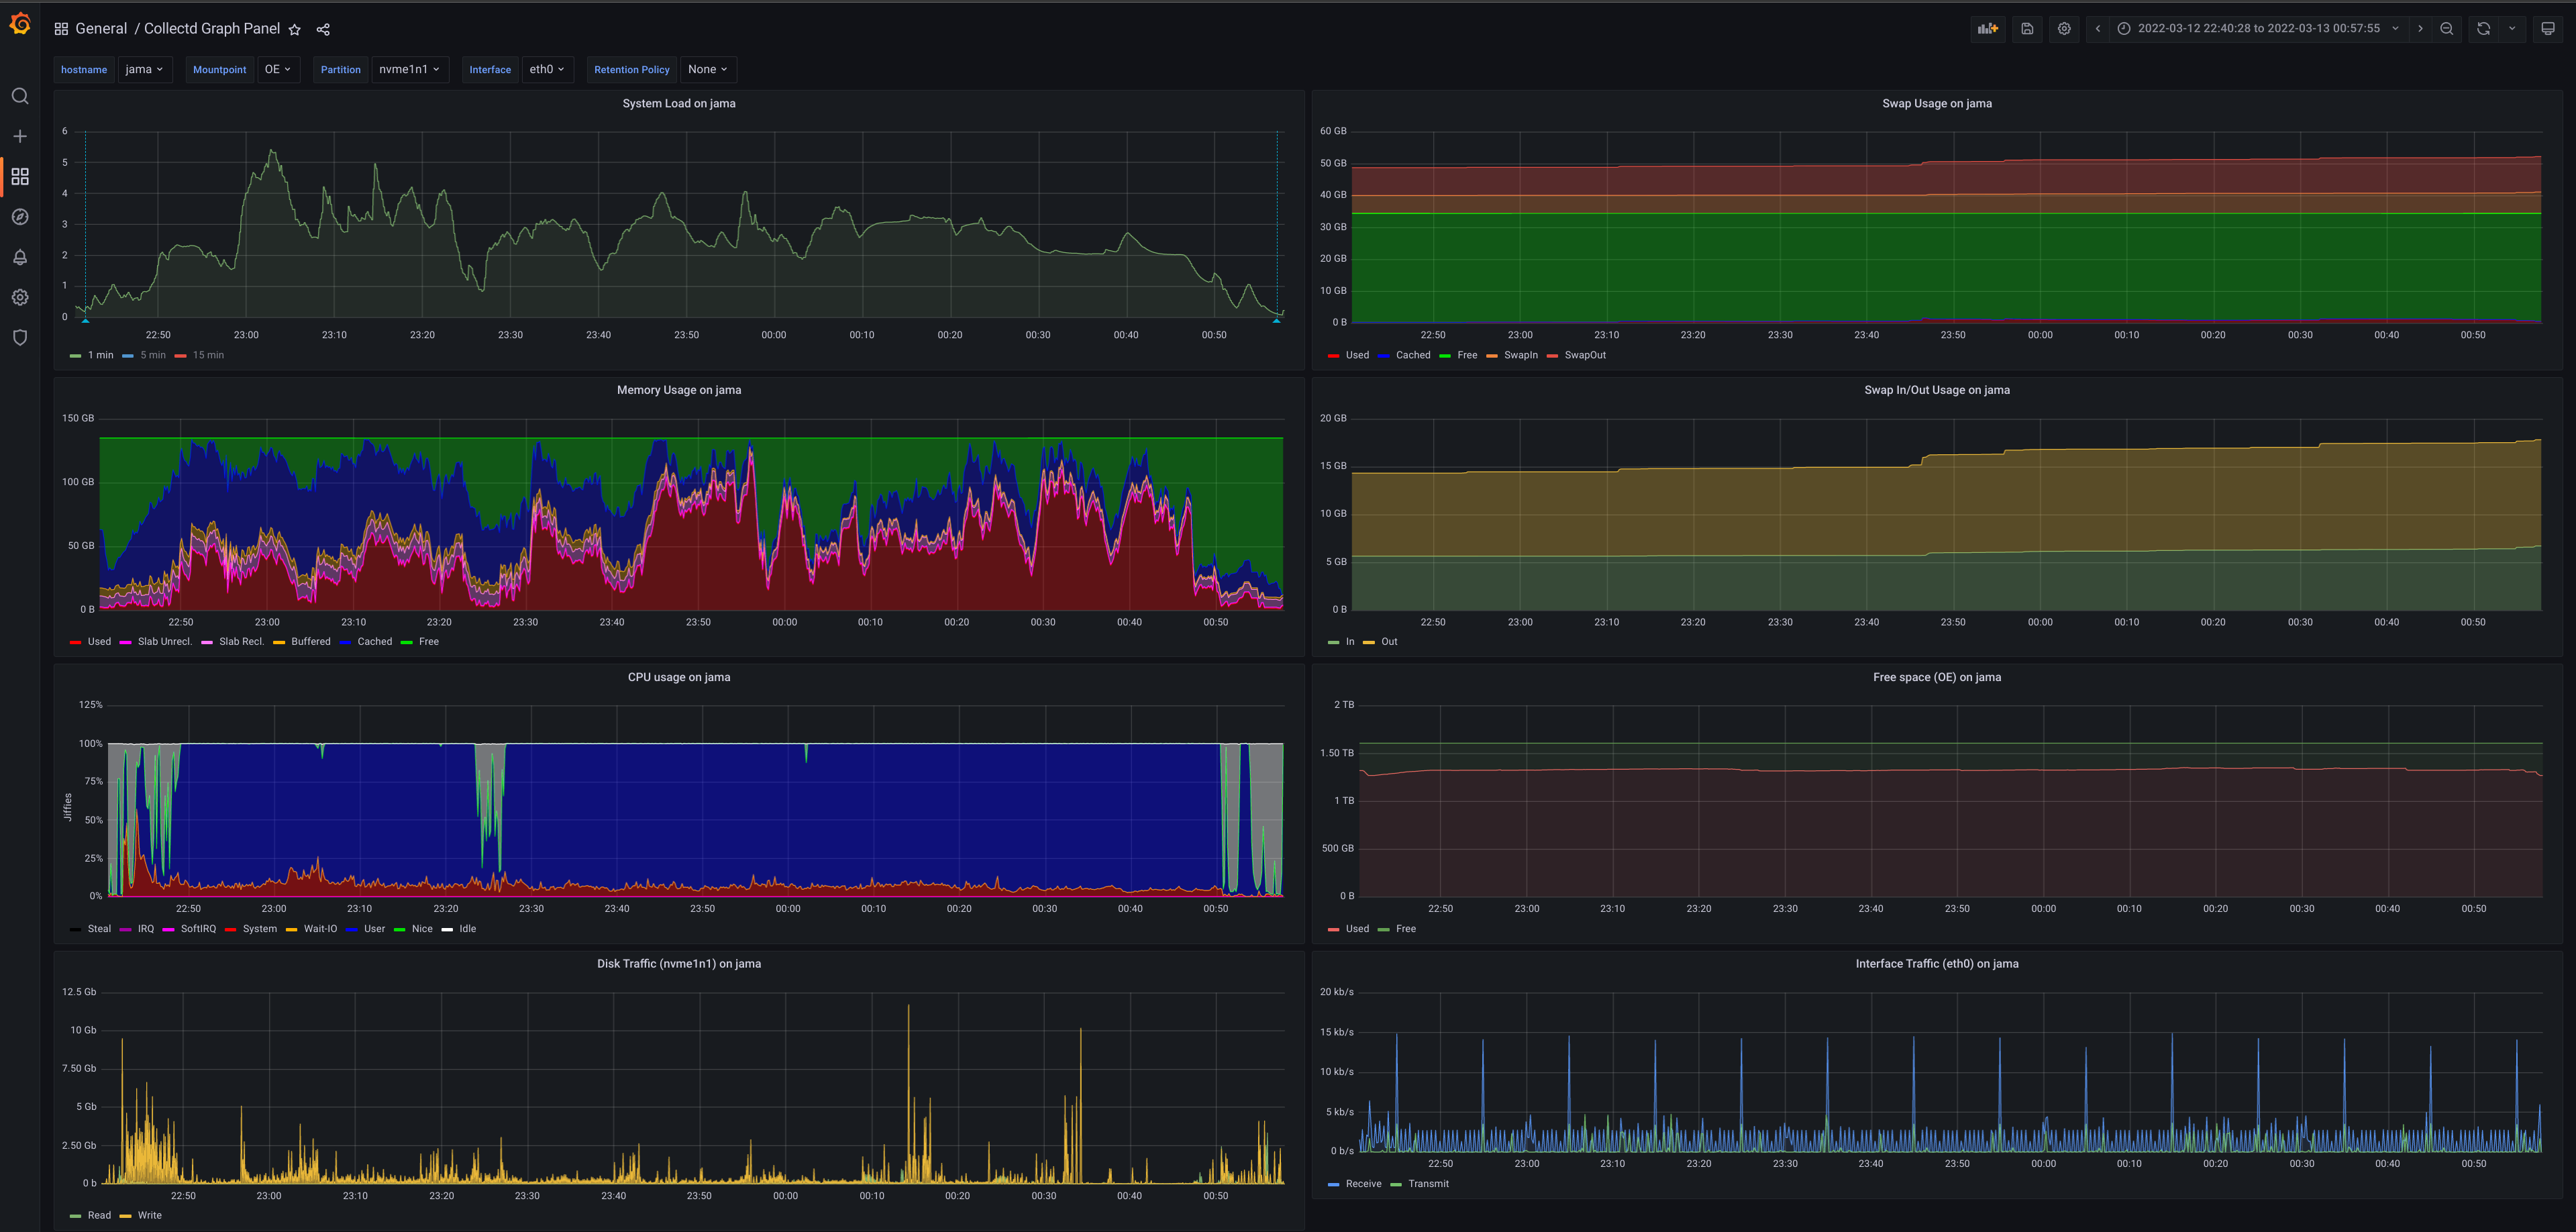This screenshot has height=1232, width=2576.
Task: Click the blue Receive swatch in Interface Traffic
Action: tap(1333, 1185)
